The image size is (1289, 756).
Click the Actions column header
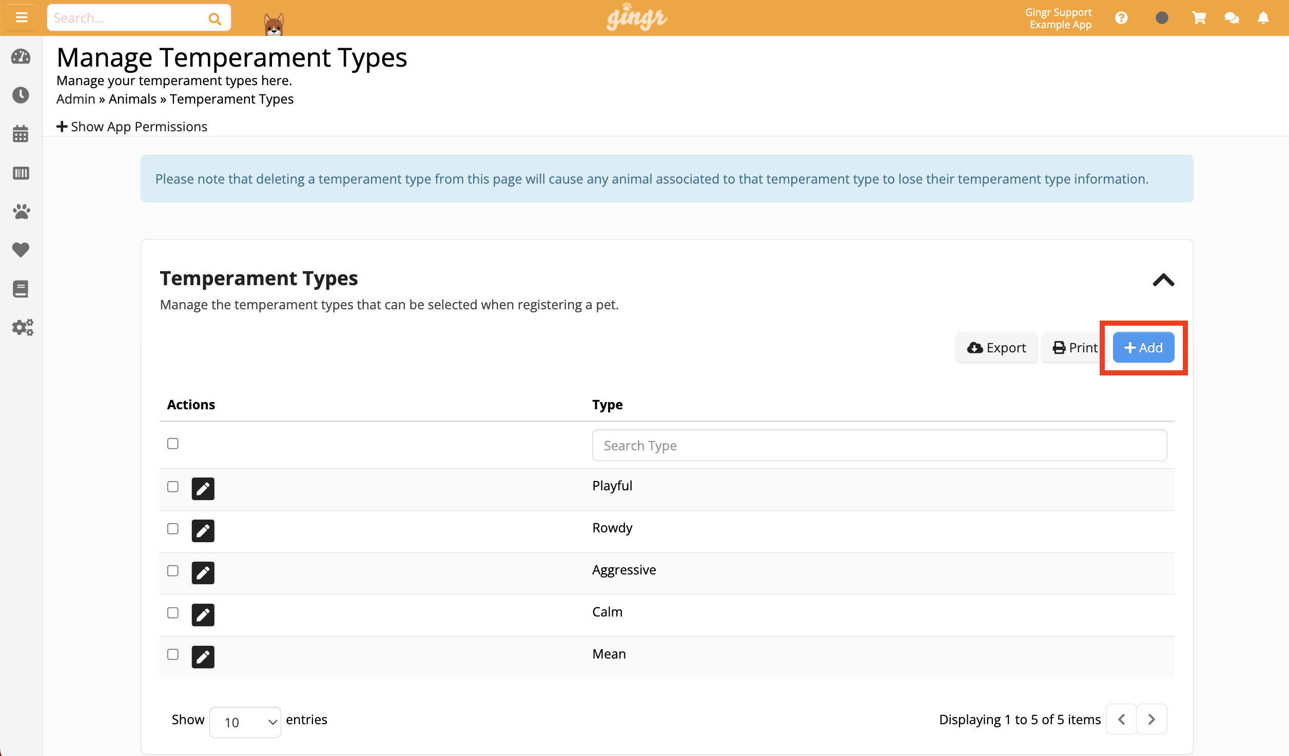191,405
